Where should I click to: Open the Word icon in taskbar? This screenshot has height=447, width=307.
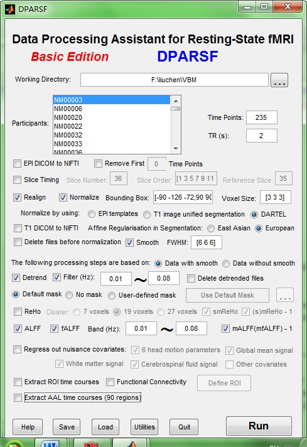tap(50, 443)
